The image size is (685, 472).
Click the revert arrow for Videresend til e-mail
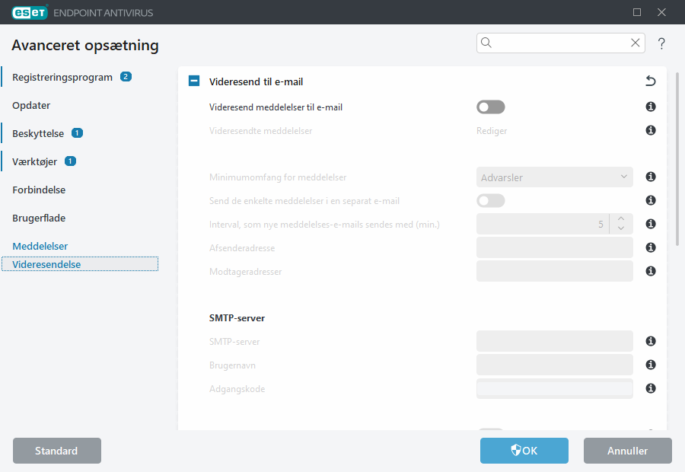click(x=651, y=81)
